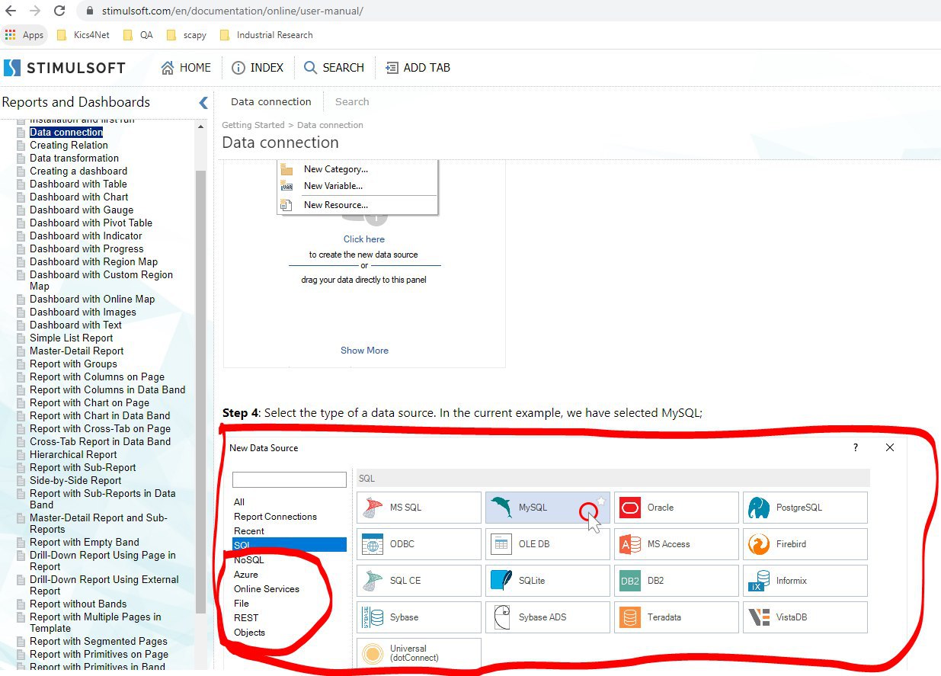This screenshot has width=941, height=676.
Task: Open the Simple List Report topic
Action: pyautogui.click(x=71, y=338)
